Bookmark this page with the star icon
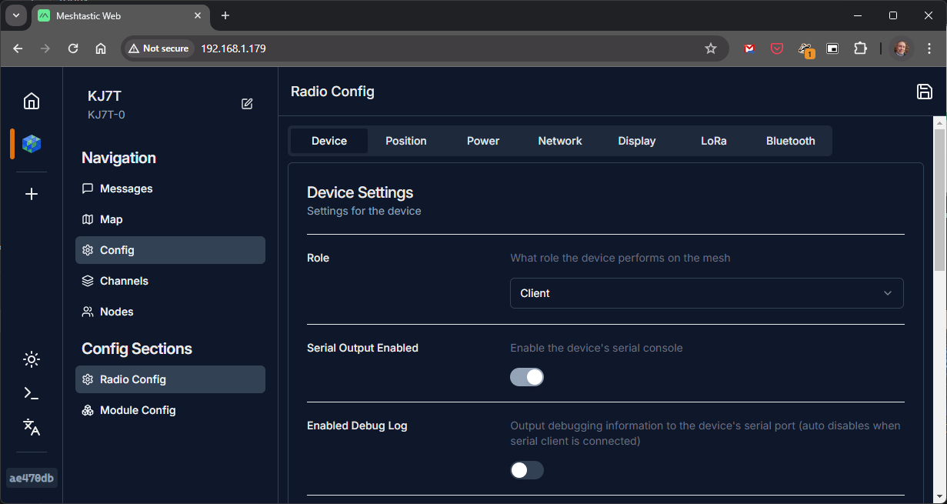Image resolution: width=947 pixels, height=504 pixels. (x=711, y=48)
